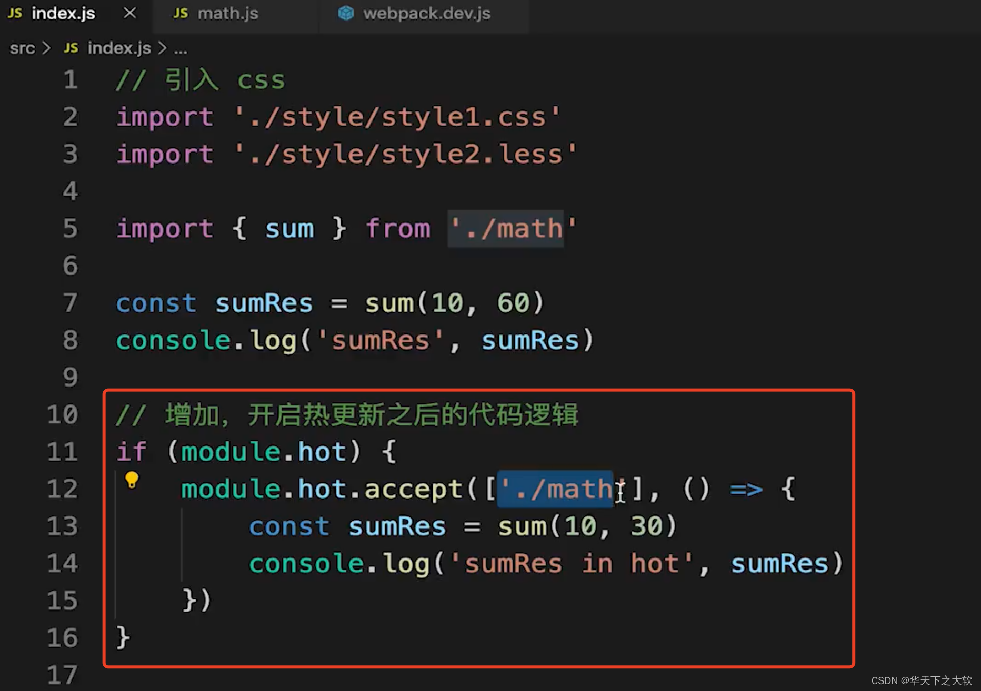The height and width of the screenshot is (691, 981).
Task: Click the number 10 on line 7
Action: point(447,303)
